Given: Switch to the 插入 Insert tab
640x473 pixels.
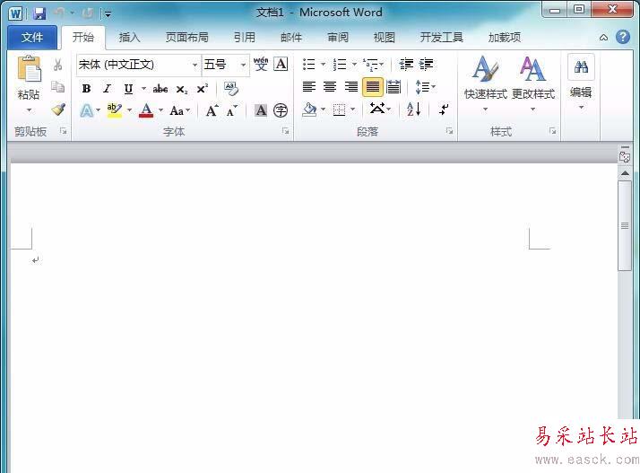Looking at the screenshot, I should click(x=129, y=38).
